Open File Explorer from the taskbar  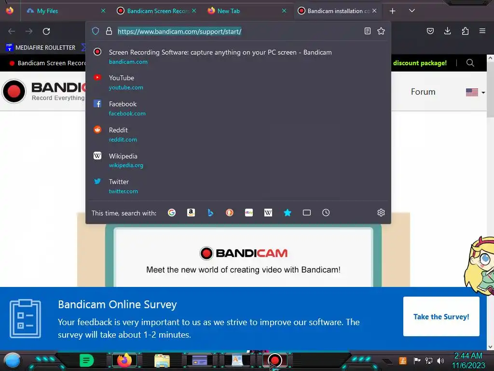click(162, 360)
